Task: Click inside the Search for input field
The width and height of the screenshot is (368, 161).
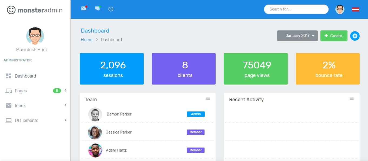Action: 296,9
